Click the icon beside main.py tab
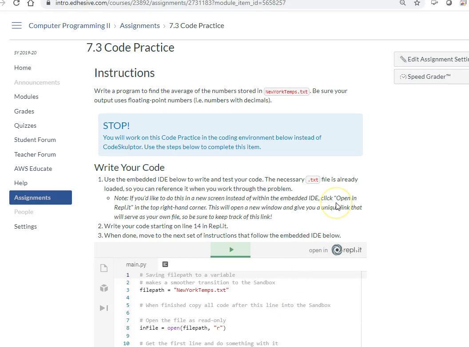The width and height of the screenshot is (469, 347). pos(165,264)
